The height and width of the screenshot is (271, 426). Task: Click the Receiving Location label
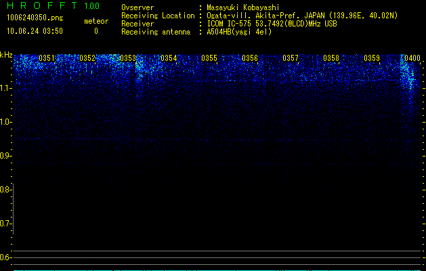coord(158,16)
